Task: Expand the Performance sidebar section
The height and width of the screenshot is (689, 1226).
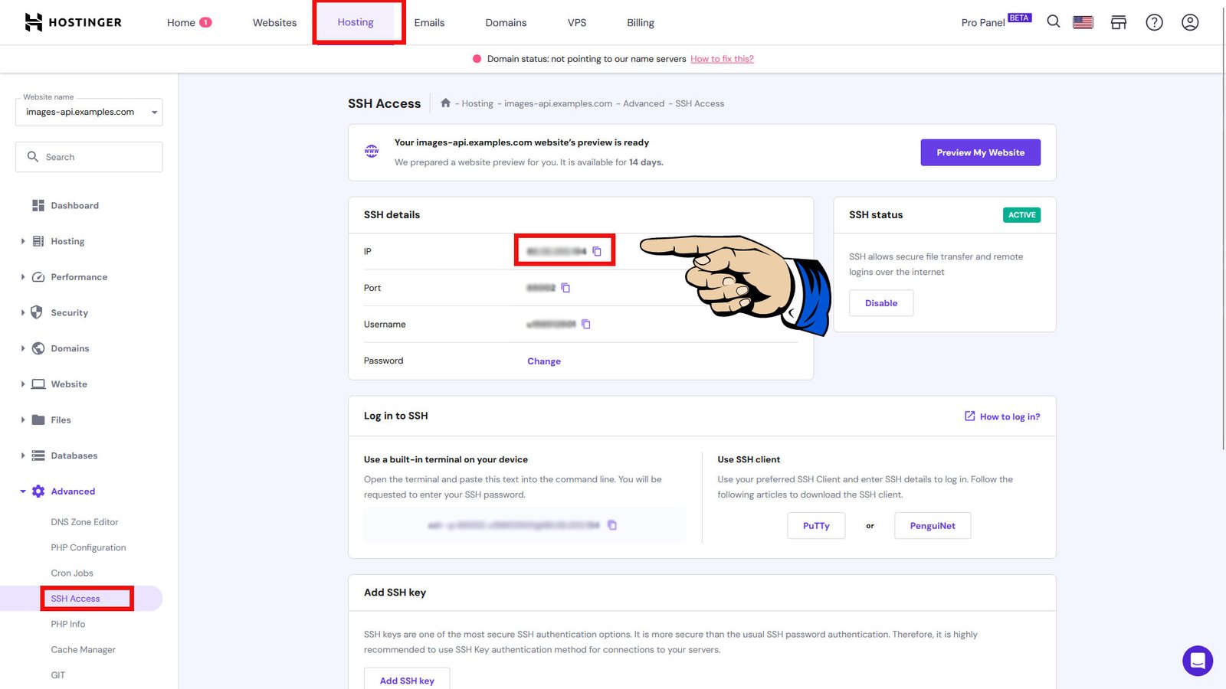Action: coord(78,277)
